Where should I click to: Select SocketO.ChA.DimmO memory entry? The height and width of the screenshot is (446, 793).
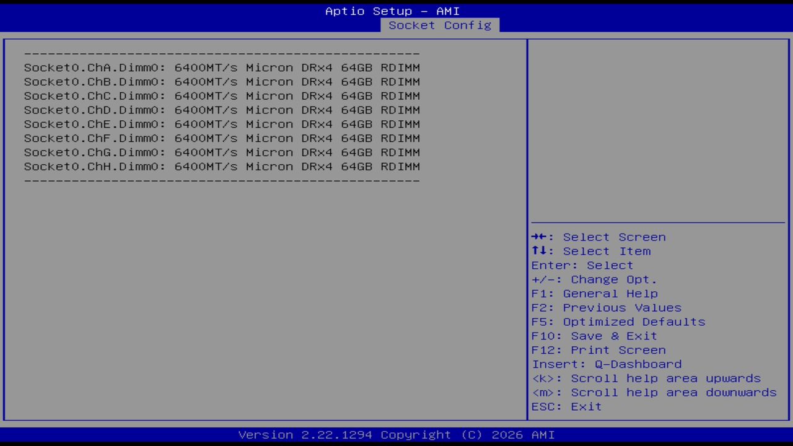pos(222,68)
